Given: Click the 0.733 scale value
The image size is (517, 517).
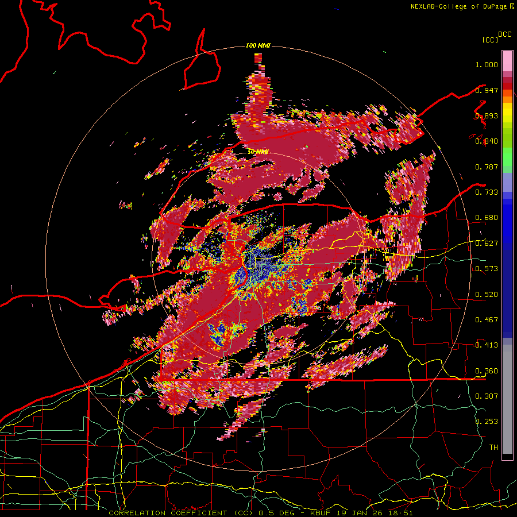Looking at the screenshot, I should (x=487, y=192).
